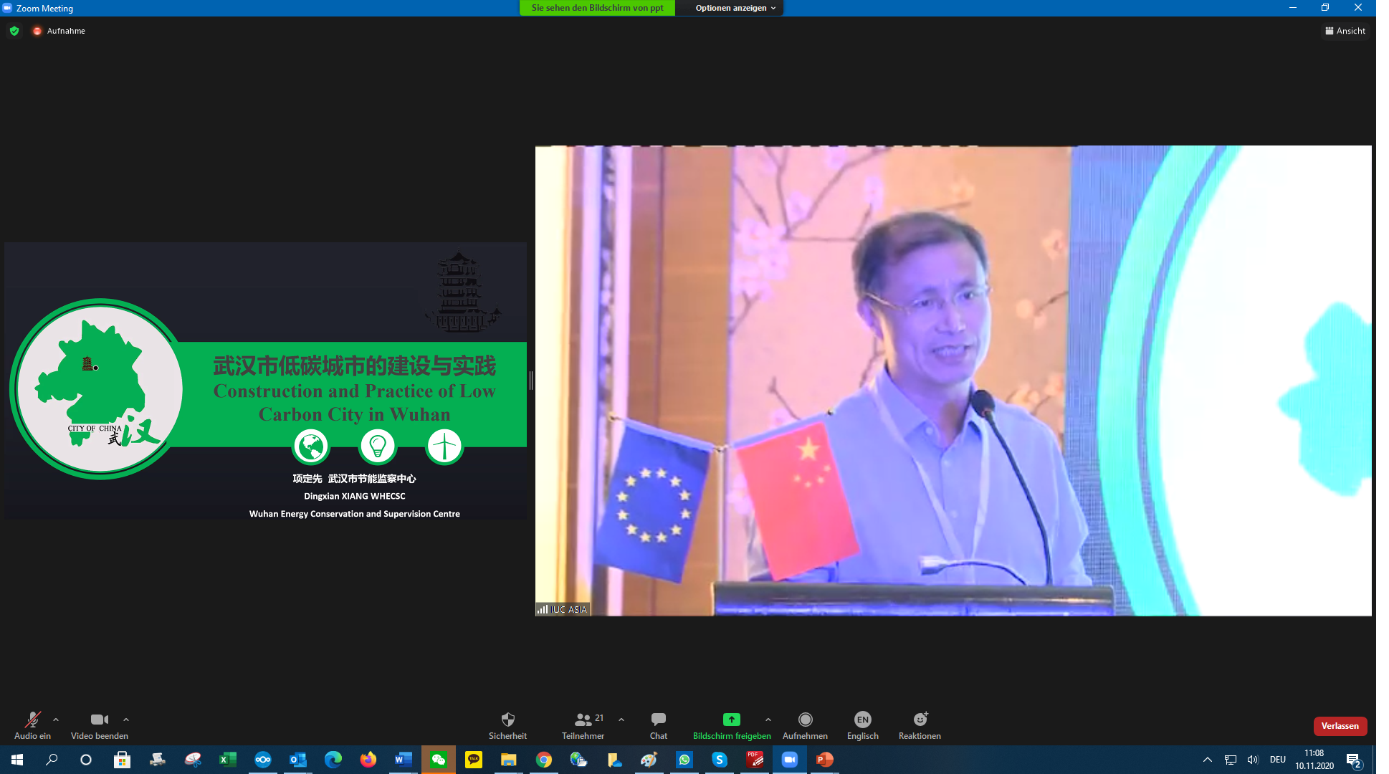Screen dimensions: 1389x774
Task: Open the Teilnehmer participants panel
Action: (583, 720)
